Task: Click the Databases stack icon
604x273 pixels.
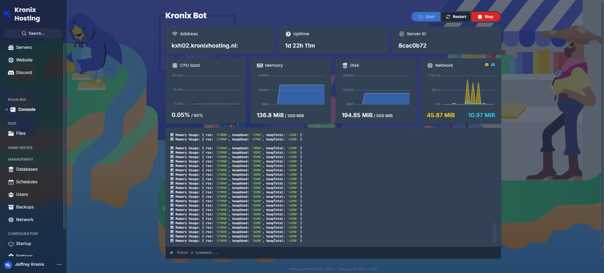Action: point(11,169)
